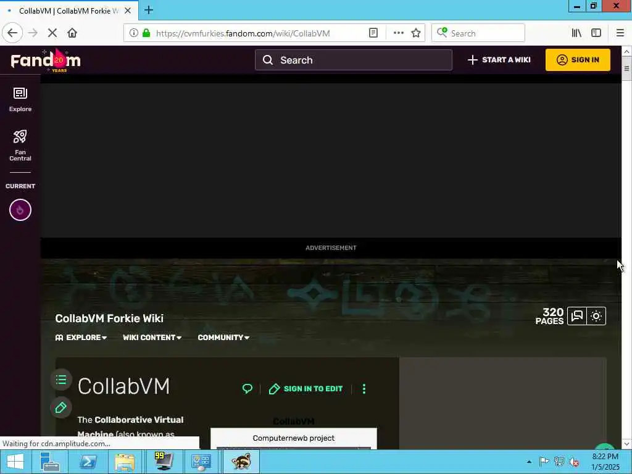The image size is (632, 474).
Task: Click the 320 PAGES counter
Action: pyautogui.click(x=549, y=317)
